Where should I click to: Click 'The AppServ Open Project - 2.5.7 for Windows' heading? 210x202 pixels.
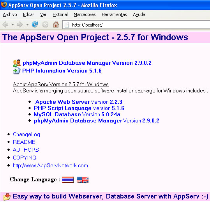(95, 37)
